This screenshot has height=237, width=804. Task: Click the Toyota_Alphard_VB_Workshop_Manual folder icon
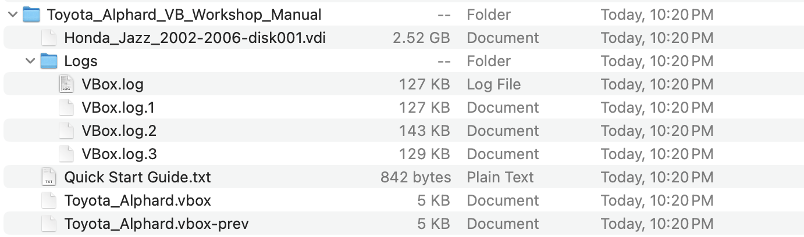click(31, 15)
